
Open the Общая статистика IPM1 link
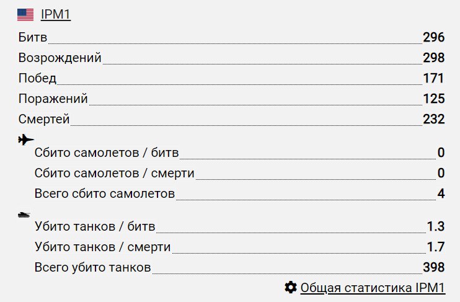[372, 288]
